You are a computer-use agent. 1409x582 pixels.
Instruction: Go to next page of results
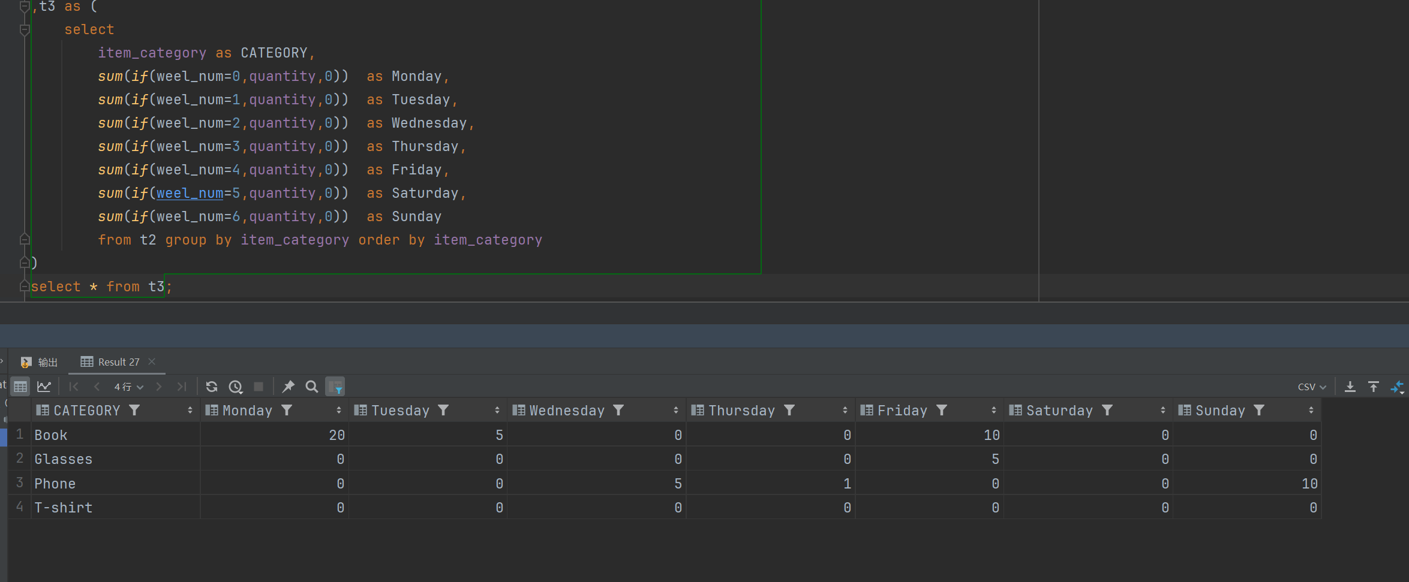(159, 387)
